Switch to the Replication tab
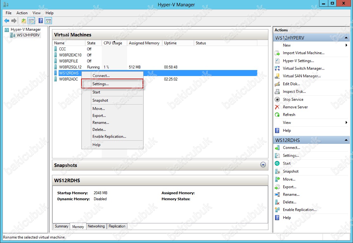 point(117,226)
